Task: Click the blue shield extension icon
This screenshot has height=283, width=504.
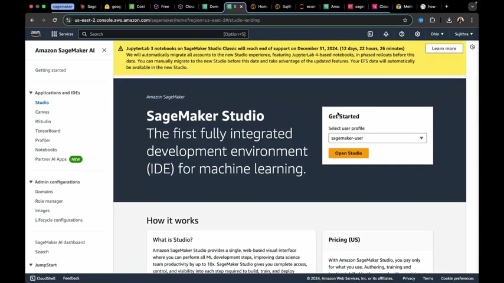Action: (x=421, y=20)
